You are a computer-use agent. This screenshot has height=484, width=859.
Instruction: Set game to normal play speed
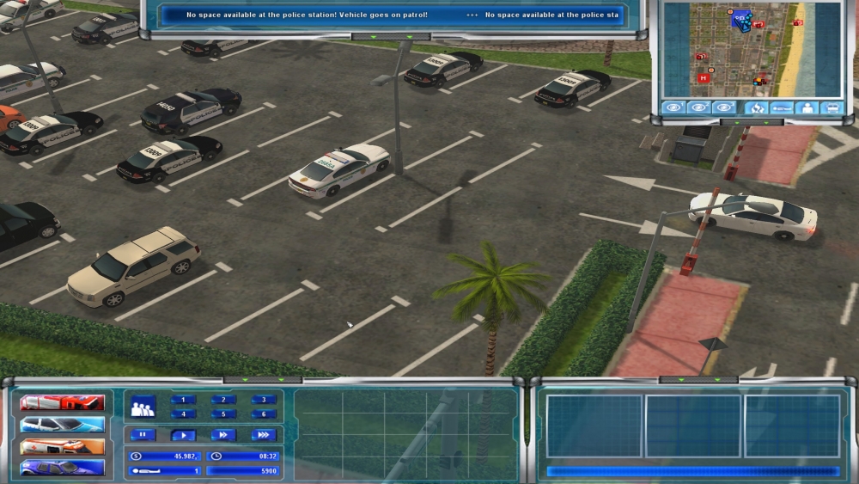tap(183, 435)
